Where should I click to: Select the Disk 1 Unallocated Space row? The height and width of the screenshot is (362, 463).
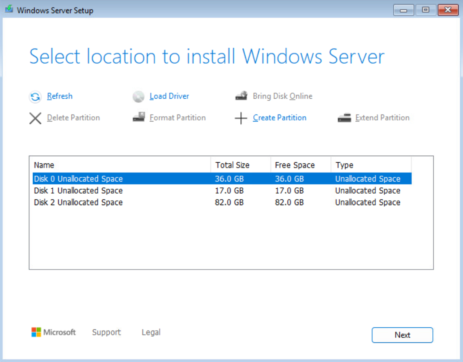click(x=222, y=191)
